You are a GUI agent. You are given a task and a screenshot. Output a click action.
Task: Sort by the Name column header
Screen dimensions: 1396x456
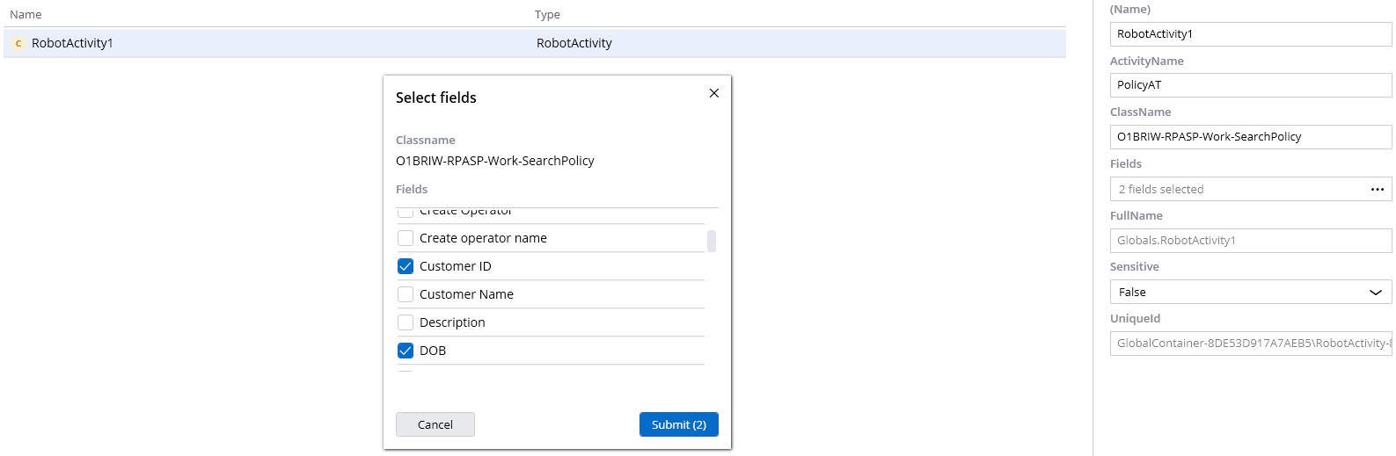(x=26, y=15)
